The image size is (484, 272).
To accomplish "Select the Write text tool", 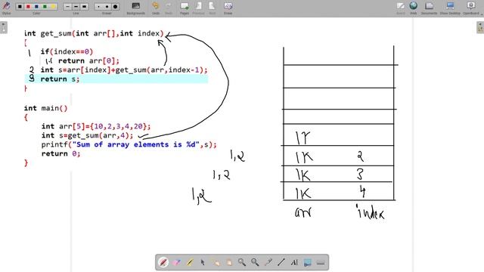I will click(x=294, y=262).
